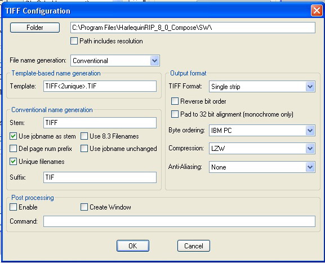Image resolution: width=325 pixels, height=263 pixels.
Task: Click the Suffix input field
Action: tap(100, 177)
